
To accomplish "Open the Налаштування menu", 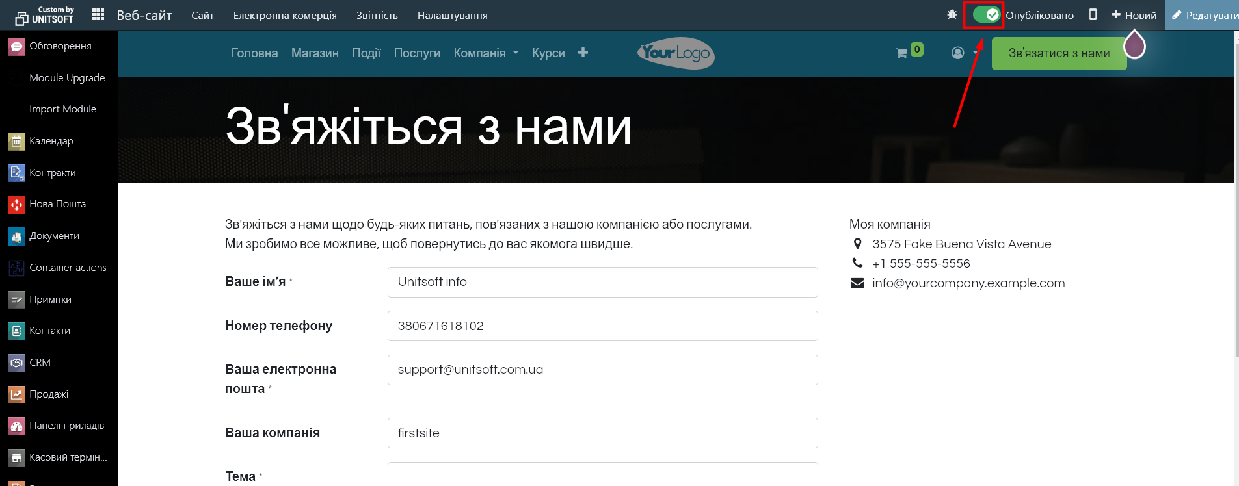I will point(452,15).
